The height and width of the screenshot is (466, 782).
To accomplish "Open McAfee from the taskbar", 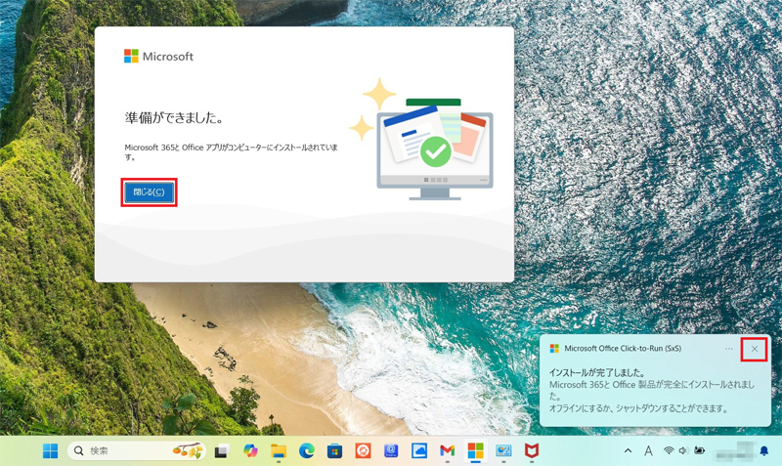I will pos(531,450).
